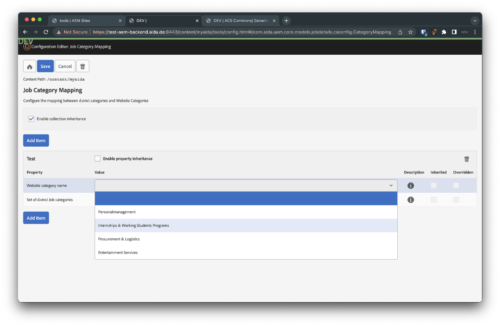Choose Personalmanagement from the list
Viewport: 500px width, 326px height.
tap(117, 212)
